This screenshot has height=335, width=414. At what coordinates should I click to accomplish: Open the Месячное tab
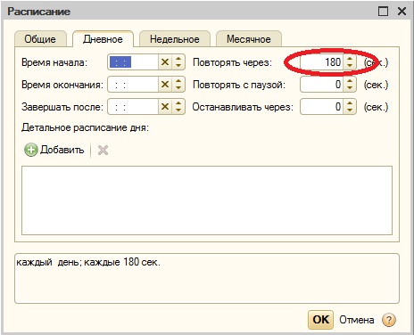pos(249,39)
